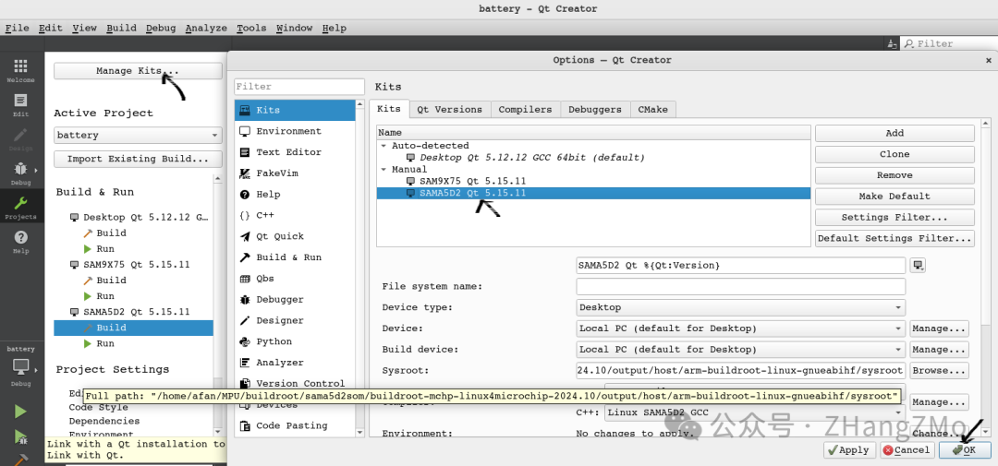Click the OK button
The width and height of the screenshot is (998, 466).
tap(964, 450)
